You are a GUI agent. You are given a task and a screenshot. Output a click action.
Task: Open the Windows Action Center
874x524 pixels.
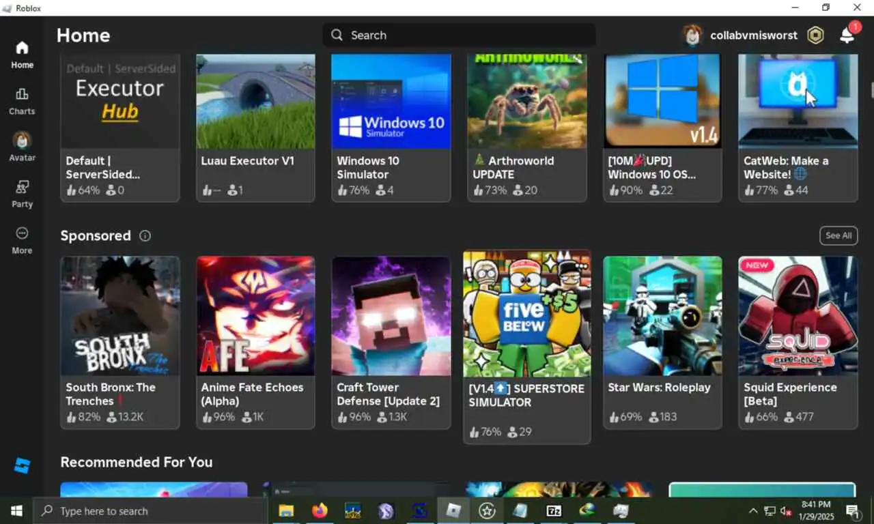point(852,510)
